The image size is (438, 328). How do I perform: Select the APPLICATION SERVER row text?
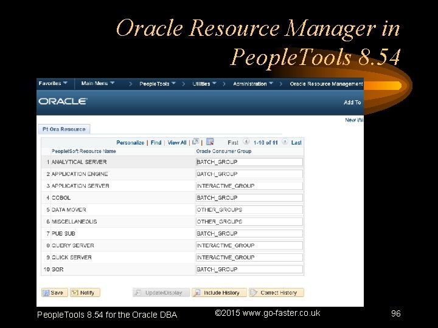click(80, 186)
